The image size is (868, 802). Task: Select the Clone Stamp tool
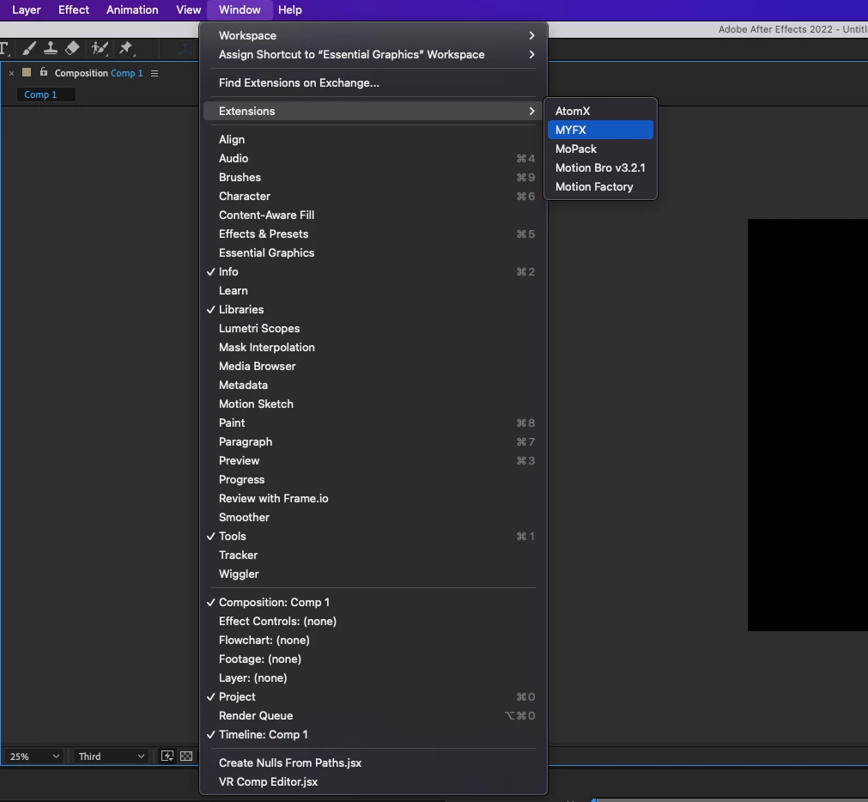pos(51,48)
